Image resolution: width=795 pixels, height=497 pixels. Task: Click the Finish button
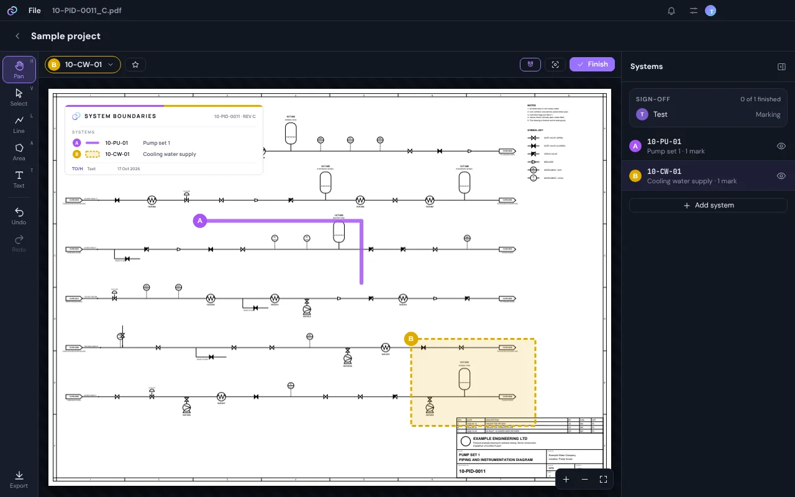(592, 65)
